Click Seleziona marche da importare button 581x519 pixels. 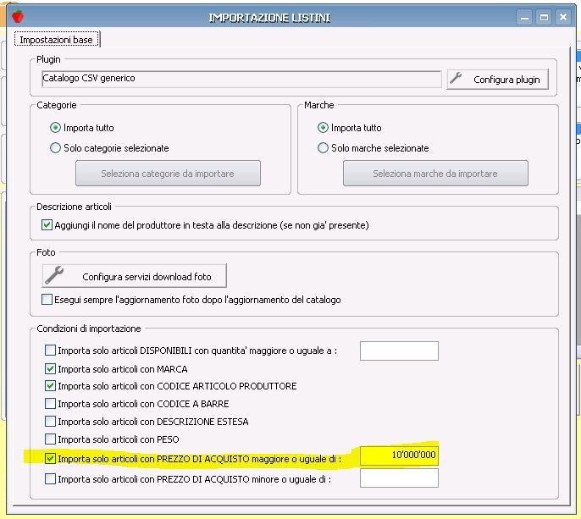(x=435, y=173)
